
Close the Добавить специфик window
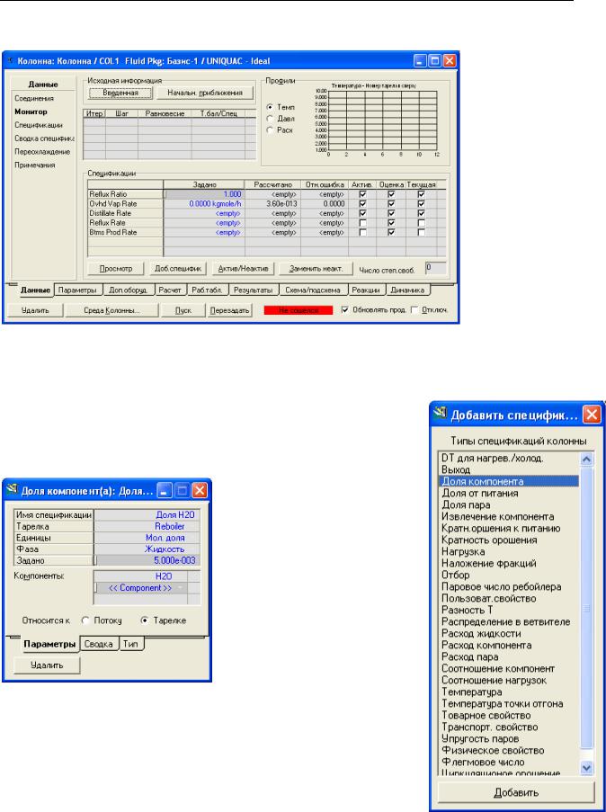[592, 415]
